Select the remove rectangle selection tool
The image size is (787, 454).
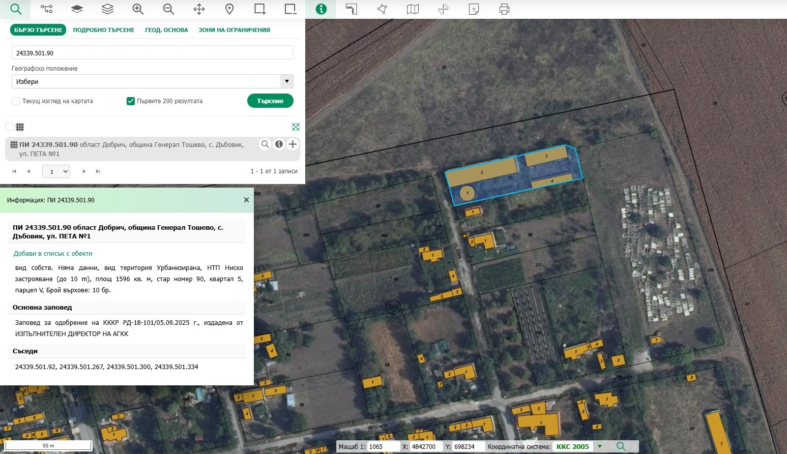tap(290, 9)
